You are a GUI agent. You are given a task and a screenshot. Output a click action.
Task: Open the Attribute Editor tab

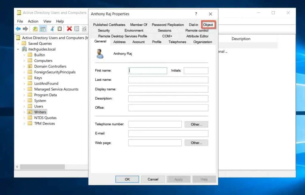pyautogui.click(x=197, y=36)
